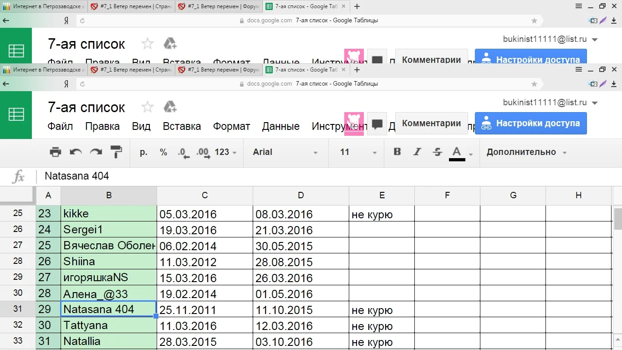Click the Print icon in the Sheets toolbar
The height and width of the screenshot is (350, 622).
pos(55,152)
